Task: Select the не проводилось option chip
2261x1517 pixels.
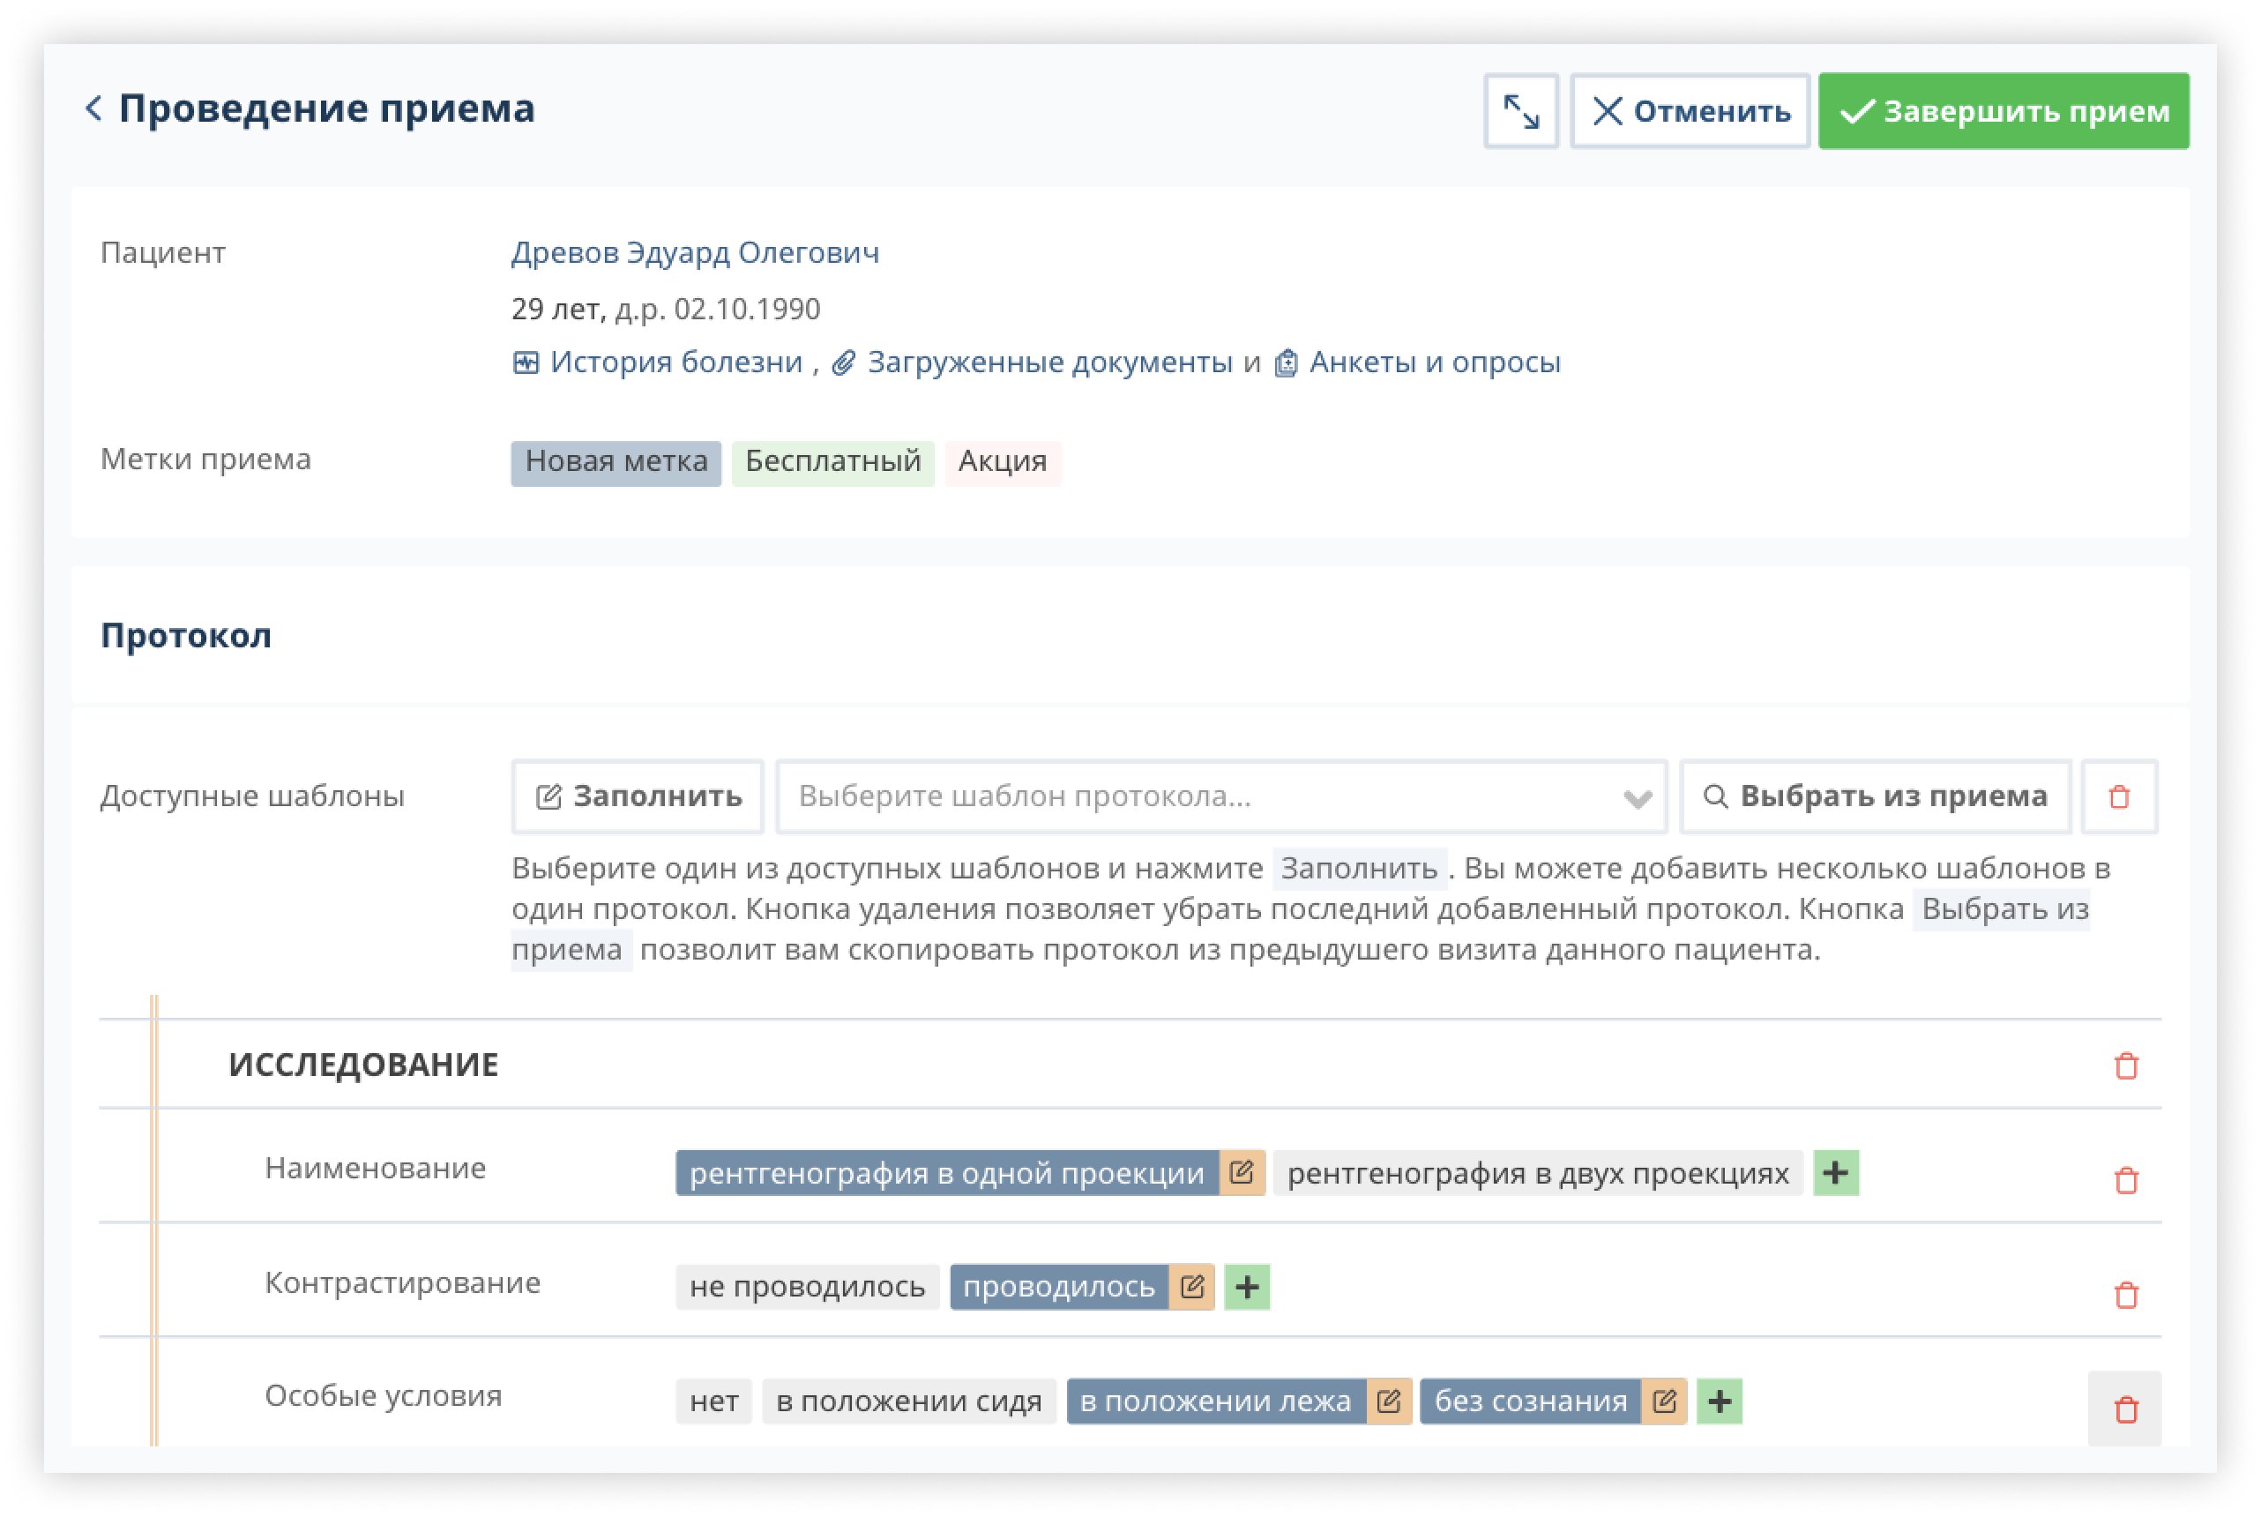Action: (808, 1287)
